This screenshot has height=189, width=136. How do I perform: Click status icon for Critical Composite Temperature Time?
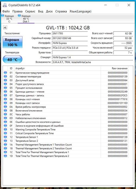pos(5,133)
